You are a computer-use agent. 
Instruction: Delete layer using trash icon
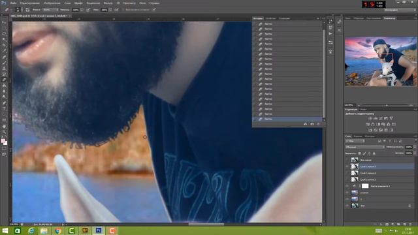[x=410, y=225]
